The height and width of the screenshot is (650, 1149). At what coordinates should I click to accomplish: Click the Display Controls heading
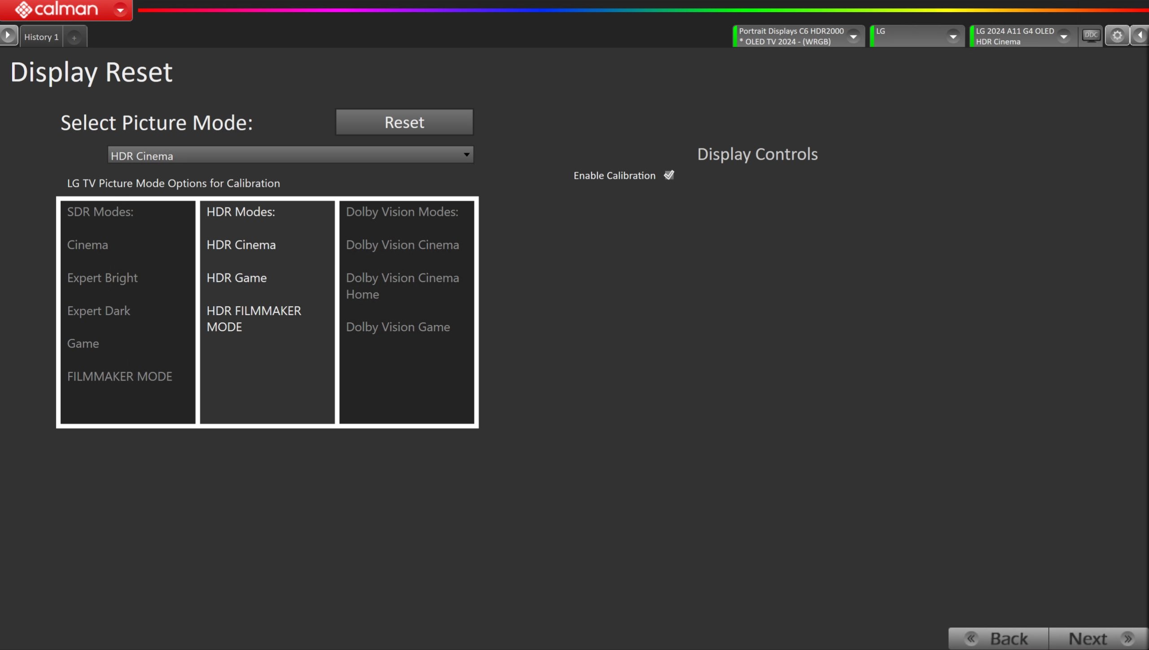[x=758, y=154]
